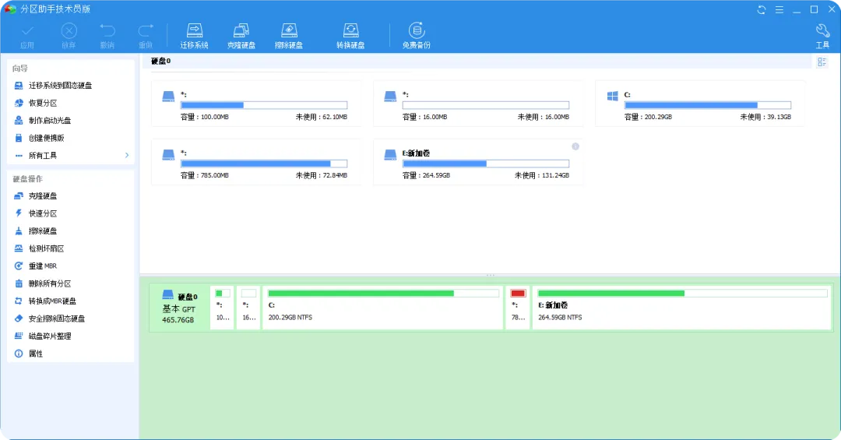Select the 16... partition in disk map
Screen dimensions: 841x440
(248, 308)
